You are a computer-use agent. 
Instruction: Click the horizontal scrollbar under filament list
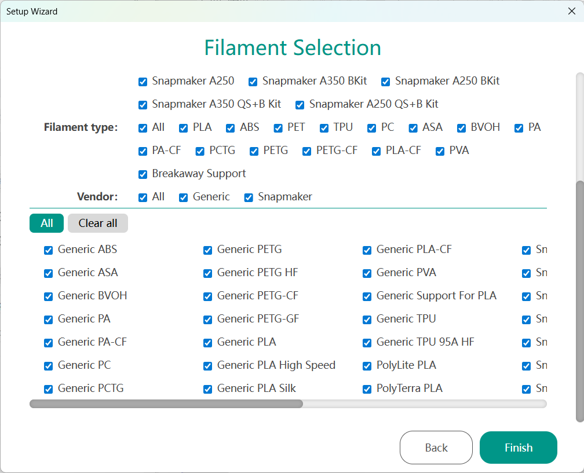coord(166,404)
